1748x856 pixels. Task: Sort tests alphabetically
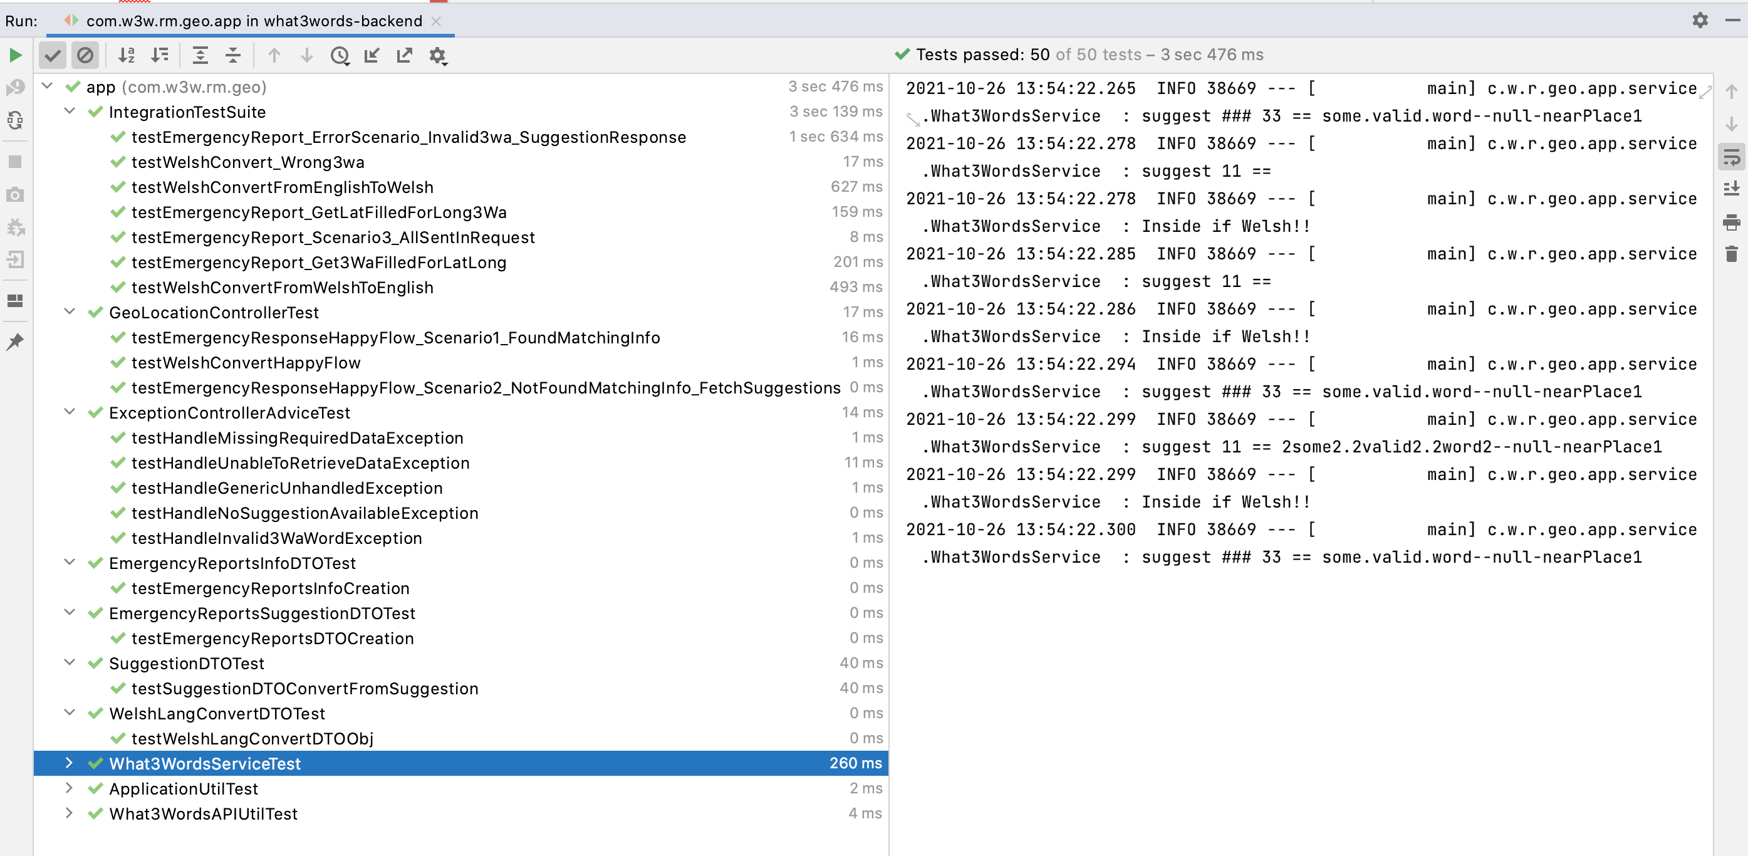click(x=126, y=55)
